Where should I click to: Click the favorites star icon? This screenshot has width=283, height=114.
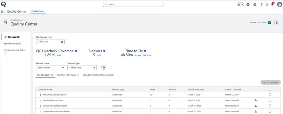click(x=239, y=4)
